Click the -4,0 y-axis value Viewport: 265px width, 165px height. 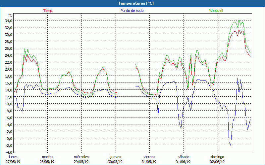[9, 152]
